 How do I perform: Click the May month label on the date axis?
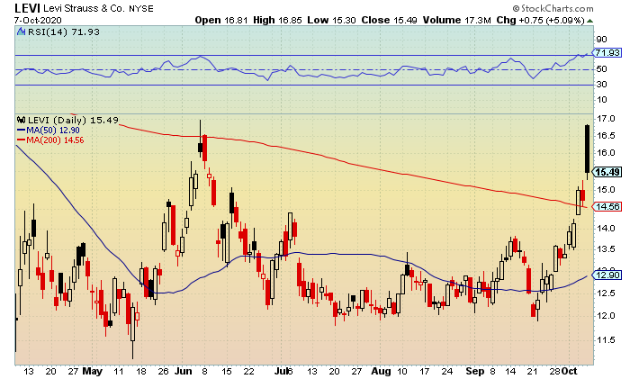coord(93,372)
